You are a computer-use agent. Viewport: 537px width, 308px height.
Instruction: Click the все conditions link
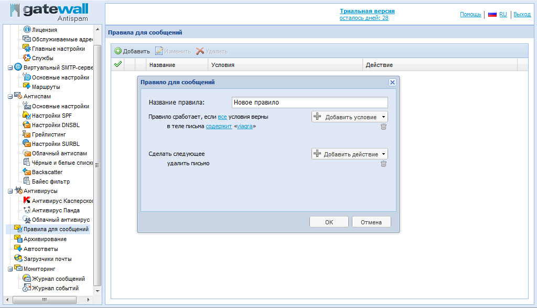click(x=222, y=117)
